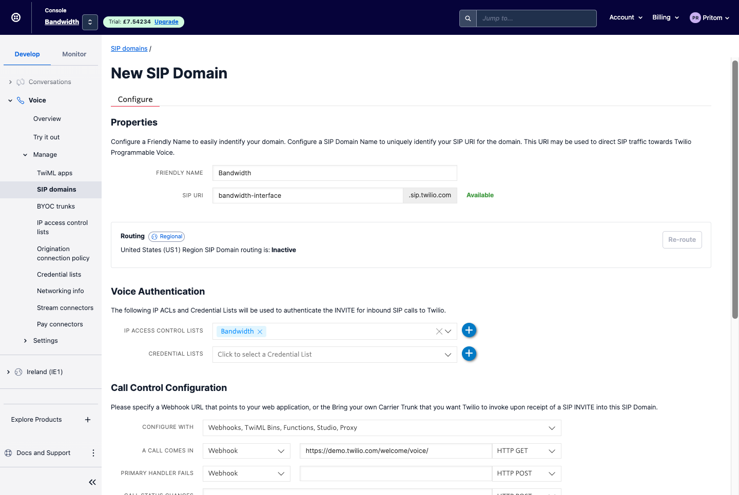Open the Credential Lists dropdown

(x=335, y=355)
